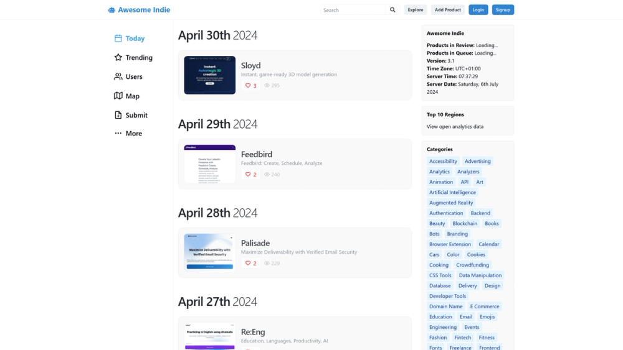Open the Feedbird product thumbnail
The width and height of the screenshot is (623, 350).
click(x=209, y=163)
